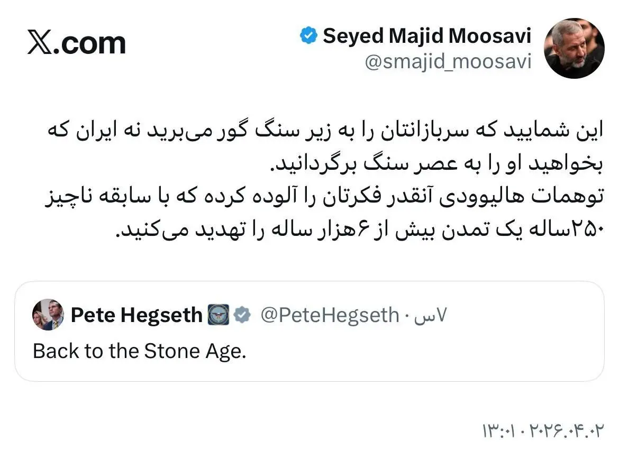Screen dimensions: 619x459
Task: Open the Seyed Majid Moosavi display name
Action: 427,36
